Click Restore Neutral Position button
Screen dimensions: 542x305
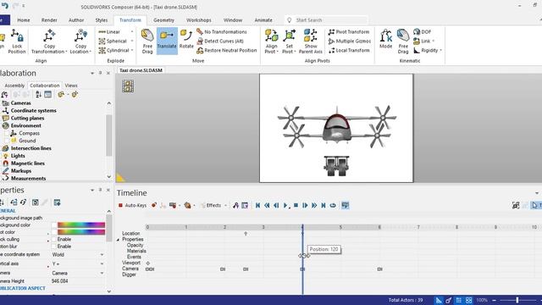coord(227,51)
